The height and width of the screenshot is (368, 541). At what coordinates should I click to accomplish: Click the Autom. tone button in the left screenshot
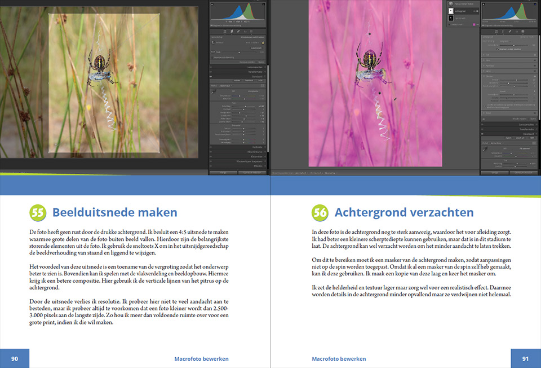236,81
